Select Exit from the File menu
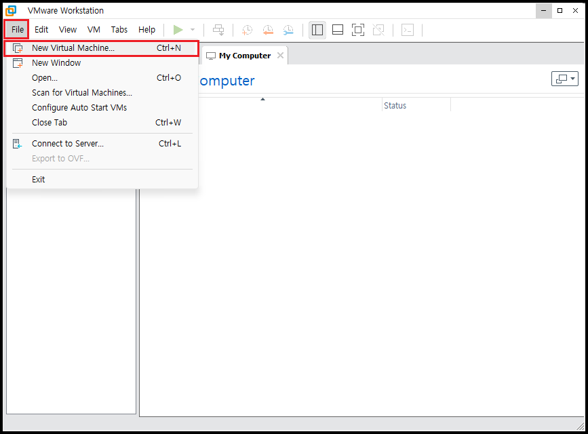Image resolution: width=588 pixels, height=434 pixels. [101, 180]
